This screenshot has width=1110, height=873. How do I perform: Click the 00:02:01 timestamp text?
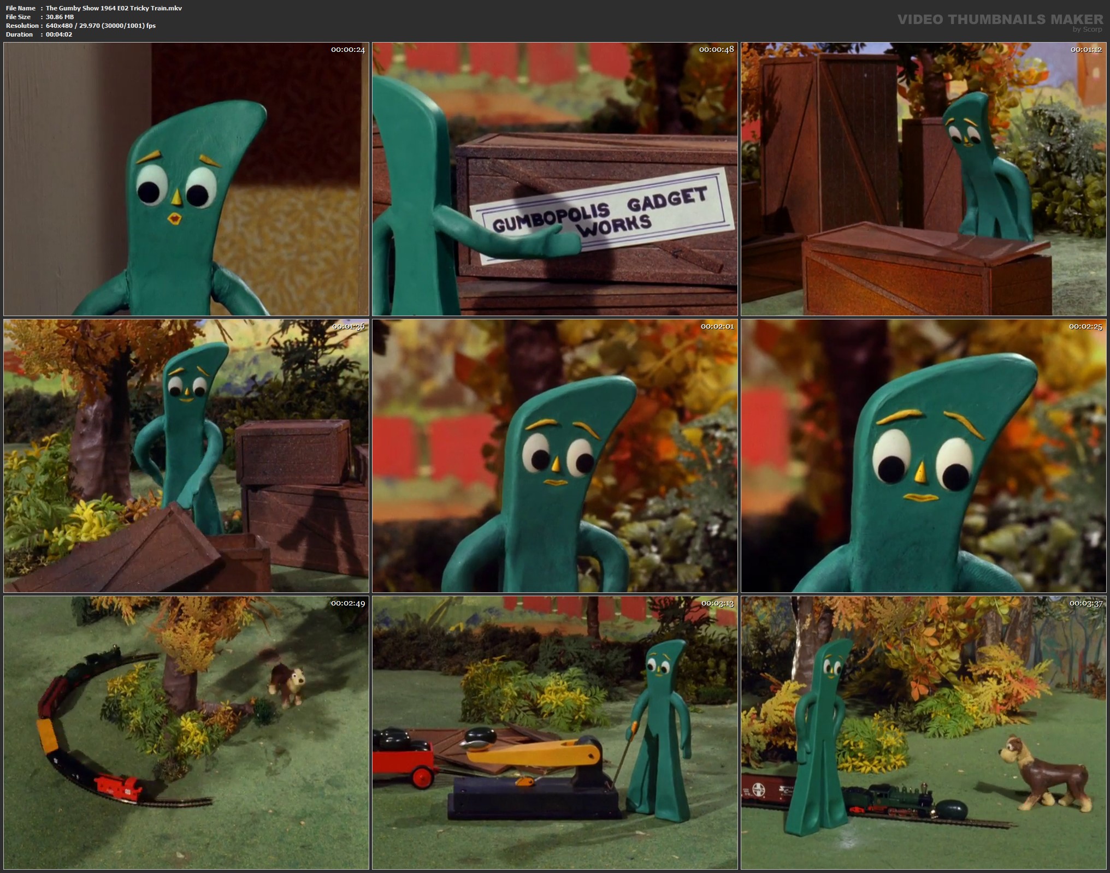(x=717, y=326)
